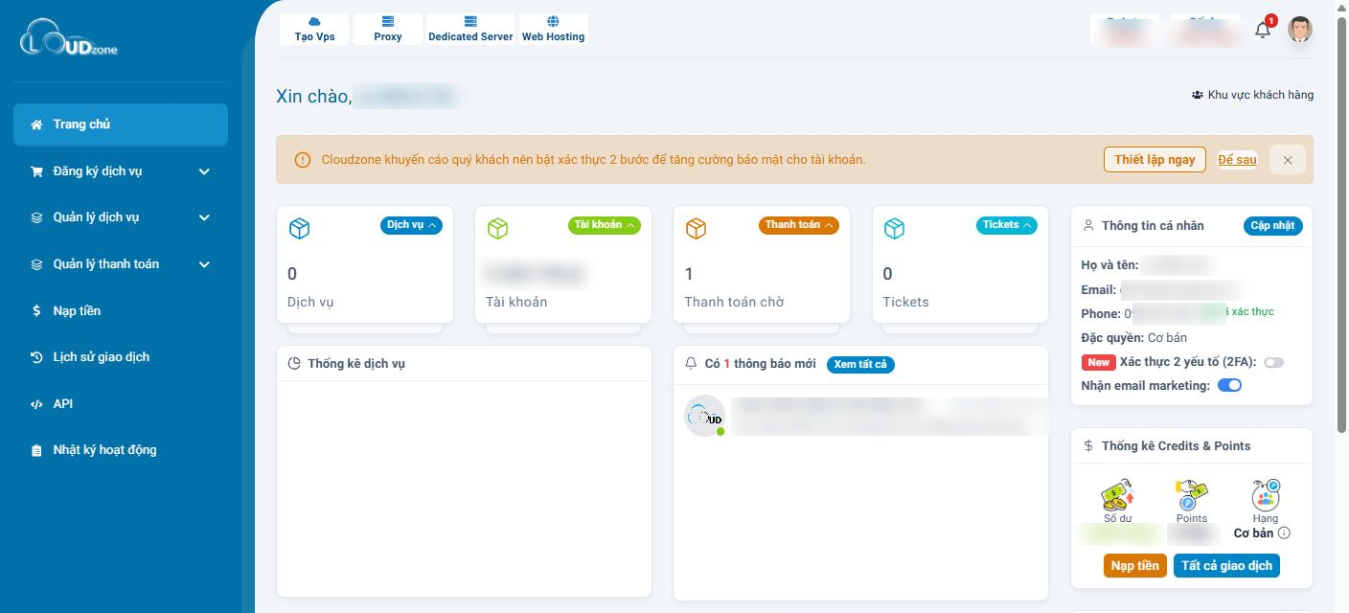Click the Thanh toán chờ count
This screenshot has width=1349, height=613.
click(x=689, y=274)
